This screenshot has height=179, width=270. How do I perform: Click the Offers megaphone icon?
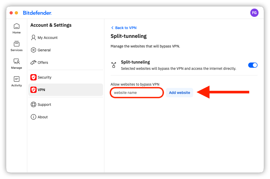pos(33,62)
